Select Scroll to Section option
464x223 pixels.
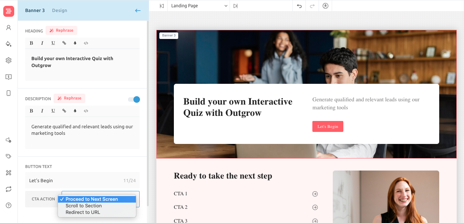click(x=83, y=206)
